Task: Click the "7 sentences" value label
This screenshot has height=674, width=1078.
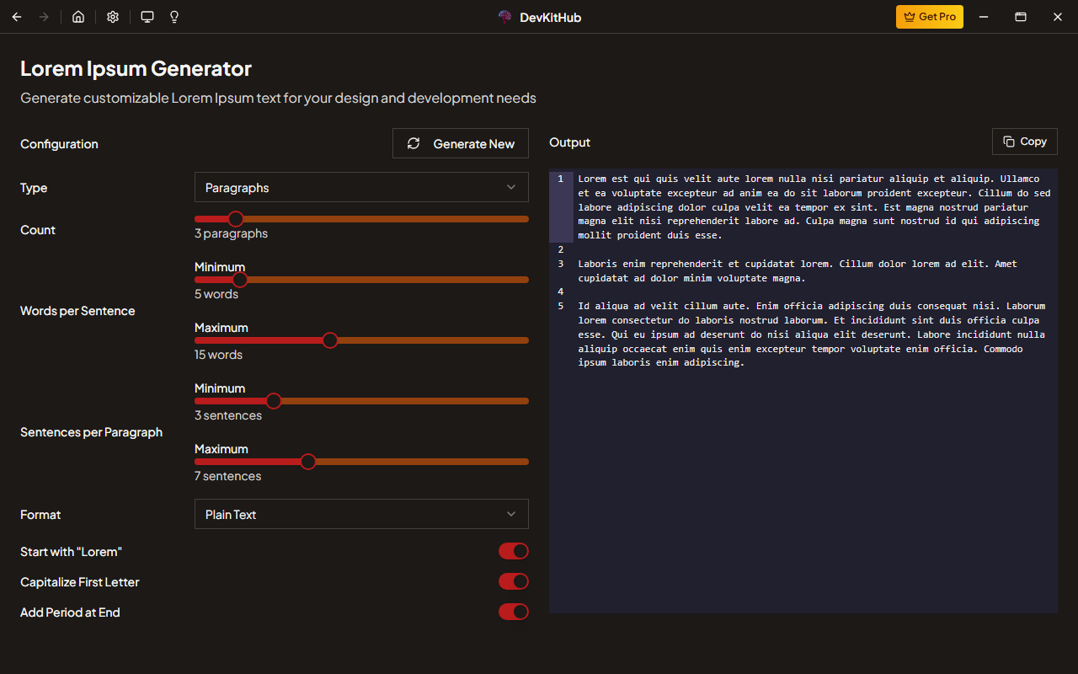Action: point(228,476)
